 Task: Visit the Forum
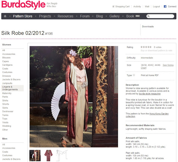click(x=85, y=16)
